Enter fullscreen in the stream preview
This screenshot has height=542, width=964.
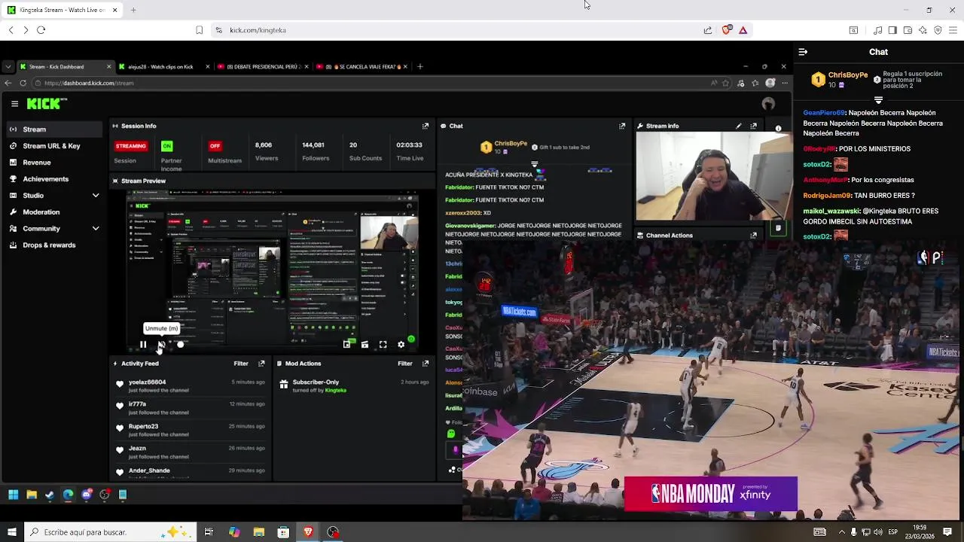point(383,345)
